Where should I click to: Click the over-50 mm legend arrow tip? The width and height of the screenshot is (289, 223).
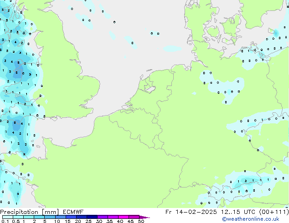144,217
